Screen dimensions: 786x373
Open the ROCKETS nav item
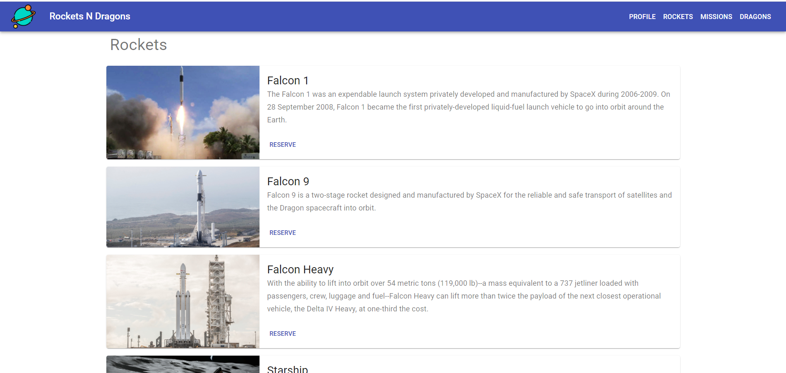coord(678,17)
